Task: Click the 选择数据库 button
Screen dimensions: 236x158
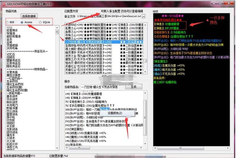Action: point(29,16)
